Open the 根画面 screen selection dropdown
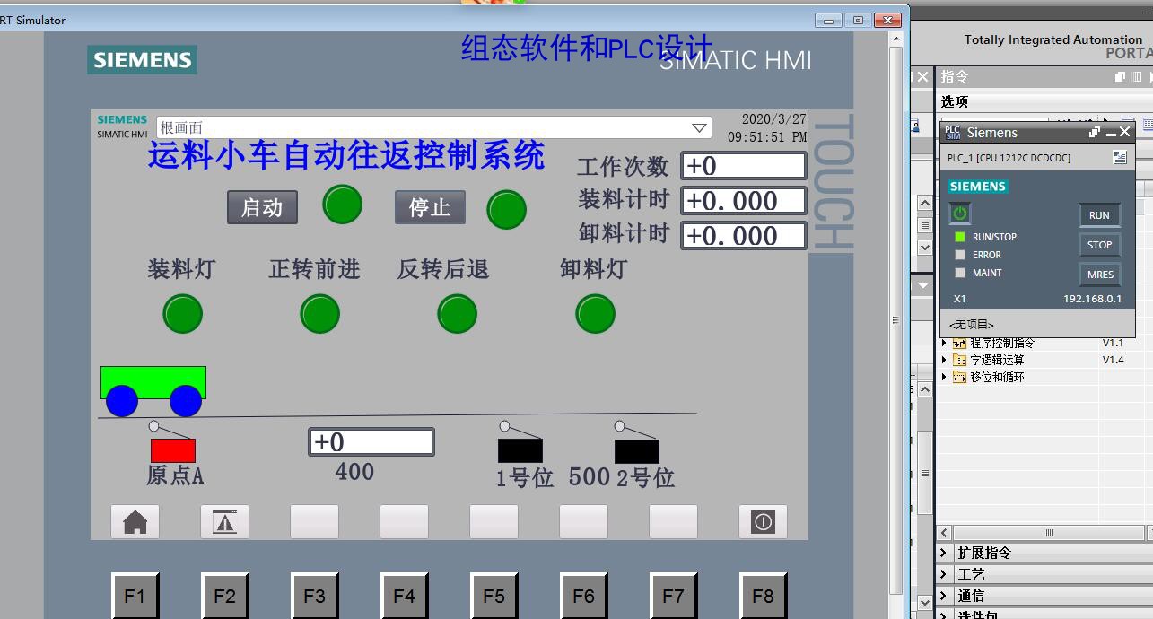 tap(700, 128)
